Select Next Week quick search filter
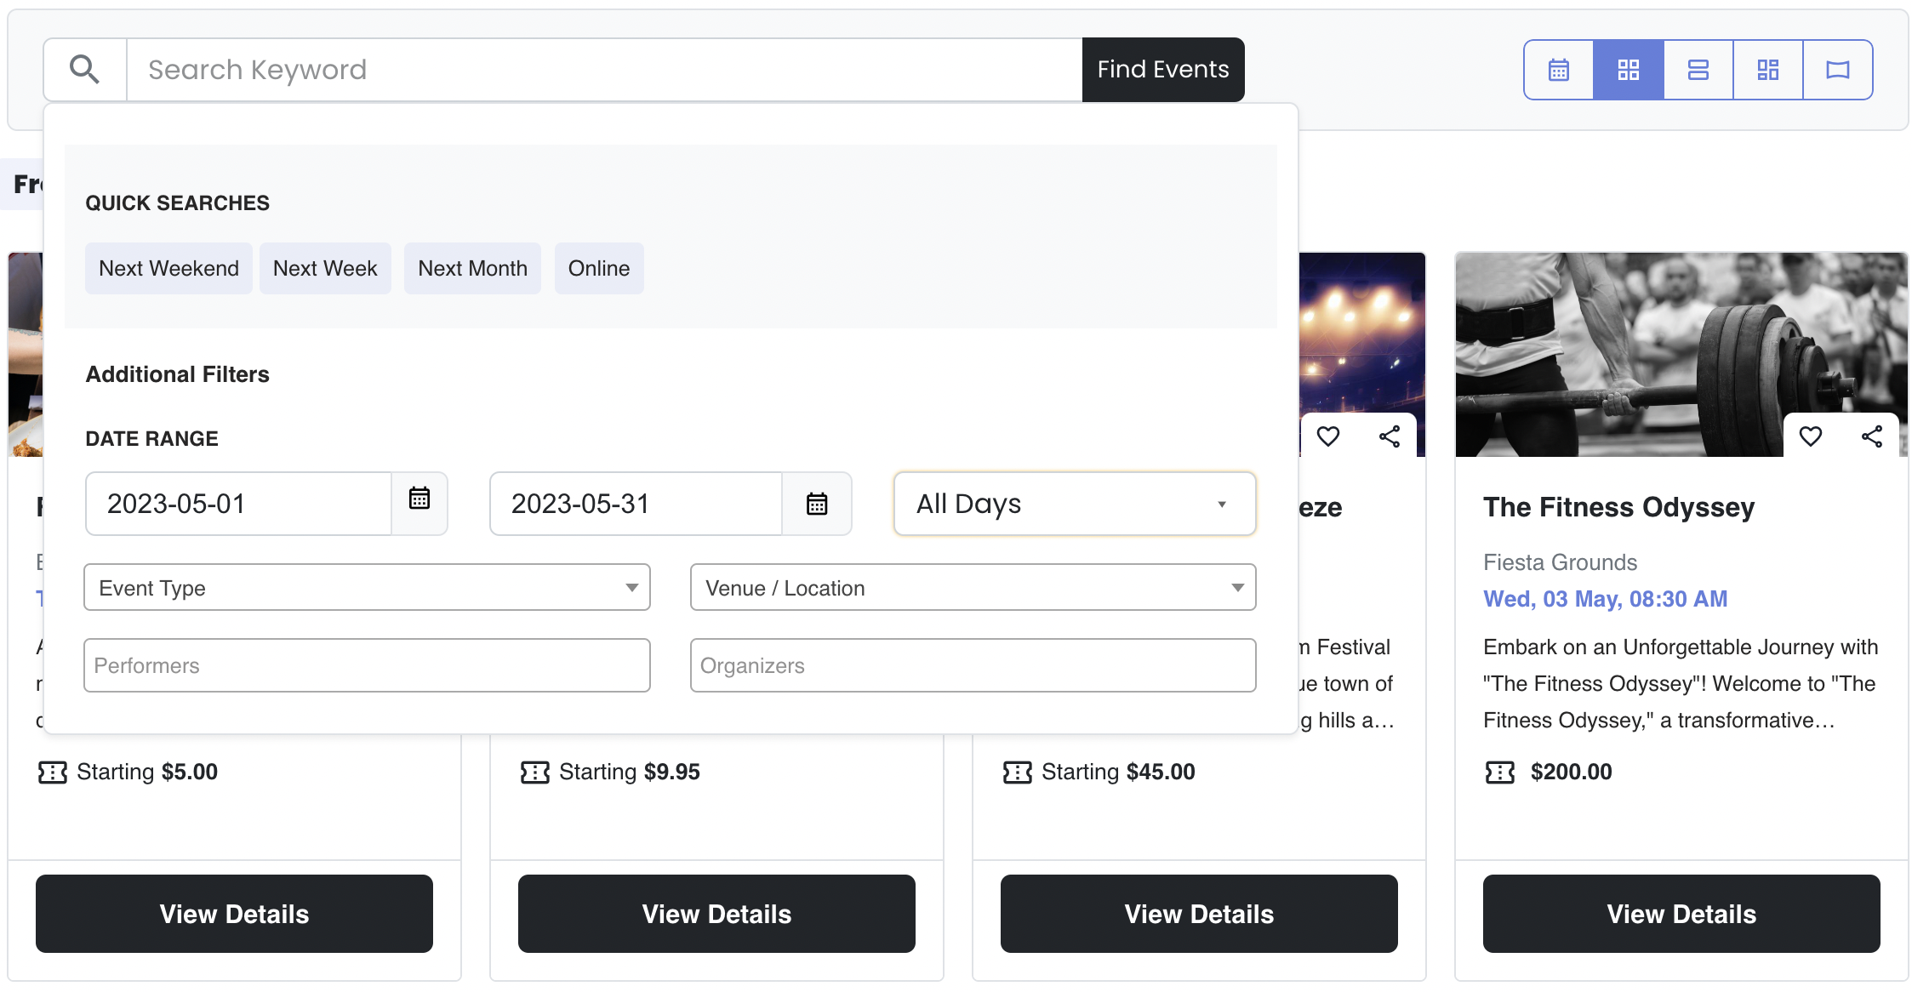1912x992 pixels. click(x=325, y=268)
